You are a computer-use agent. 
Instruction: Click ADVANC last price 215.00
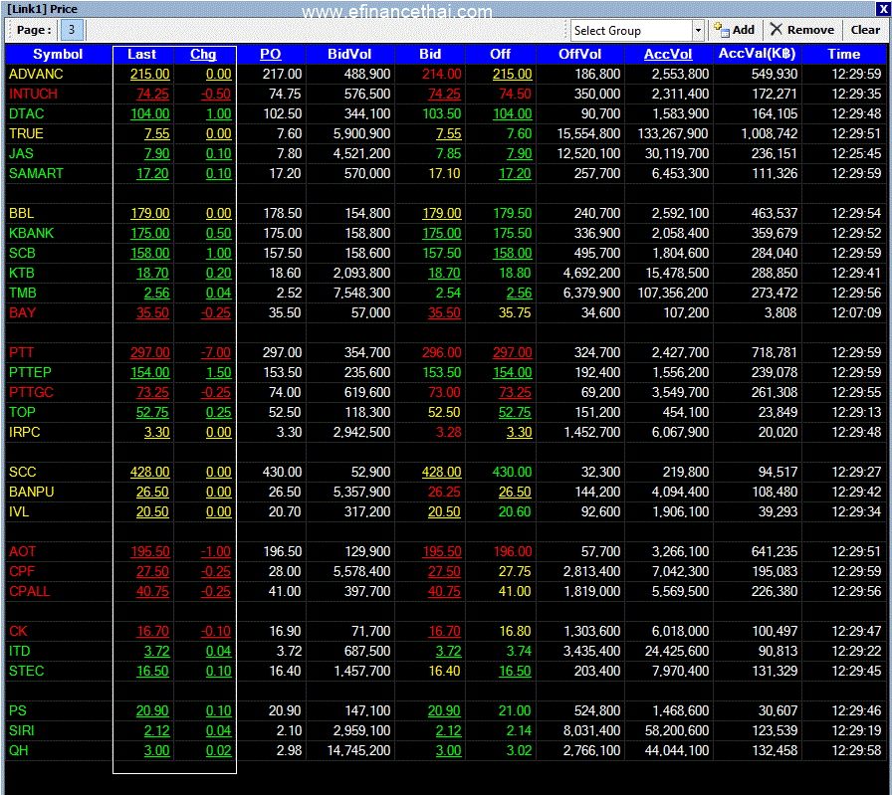point(150,74)
